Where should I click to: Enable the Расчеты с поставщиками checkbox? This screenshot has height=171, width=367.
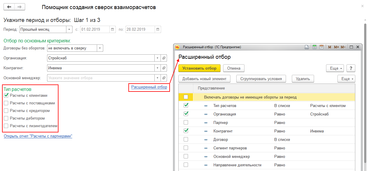click(6, 103)
